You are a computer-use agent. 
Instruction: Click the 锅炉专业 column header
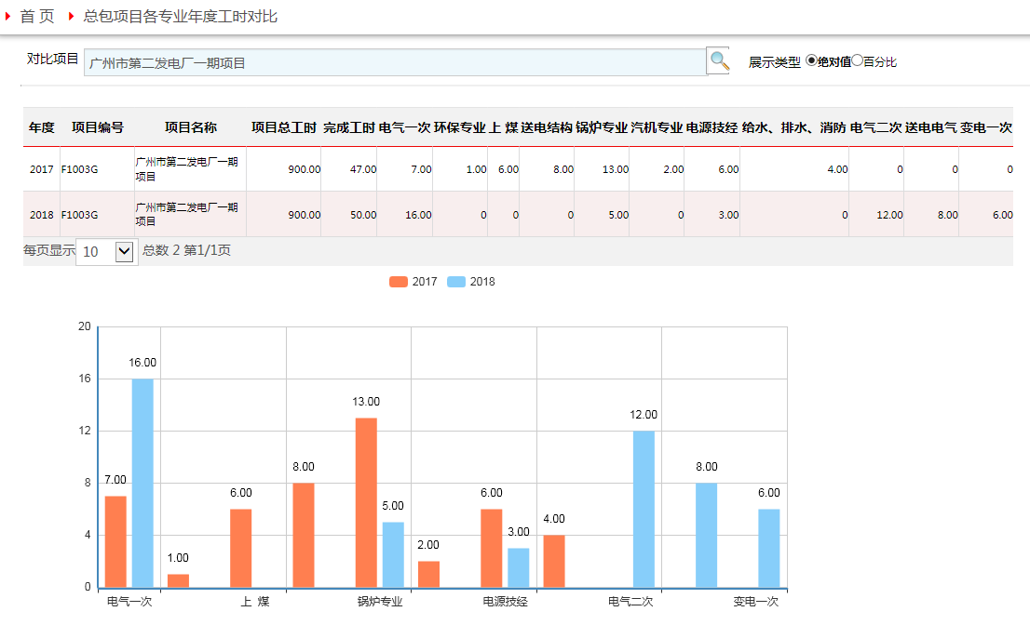(x=602, y=127)
